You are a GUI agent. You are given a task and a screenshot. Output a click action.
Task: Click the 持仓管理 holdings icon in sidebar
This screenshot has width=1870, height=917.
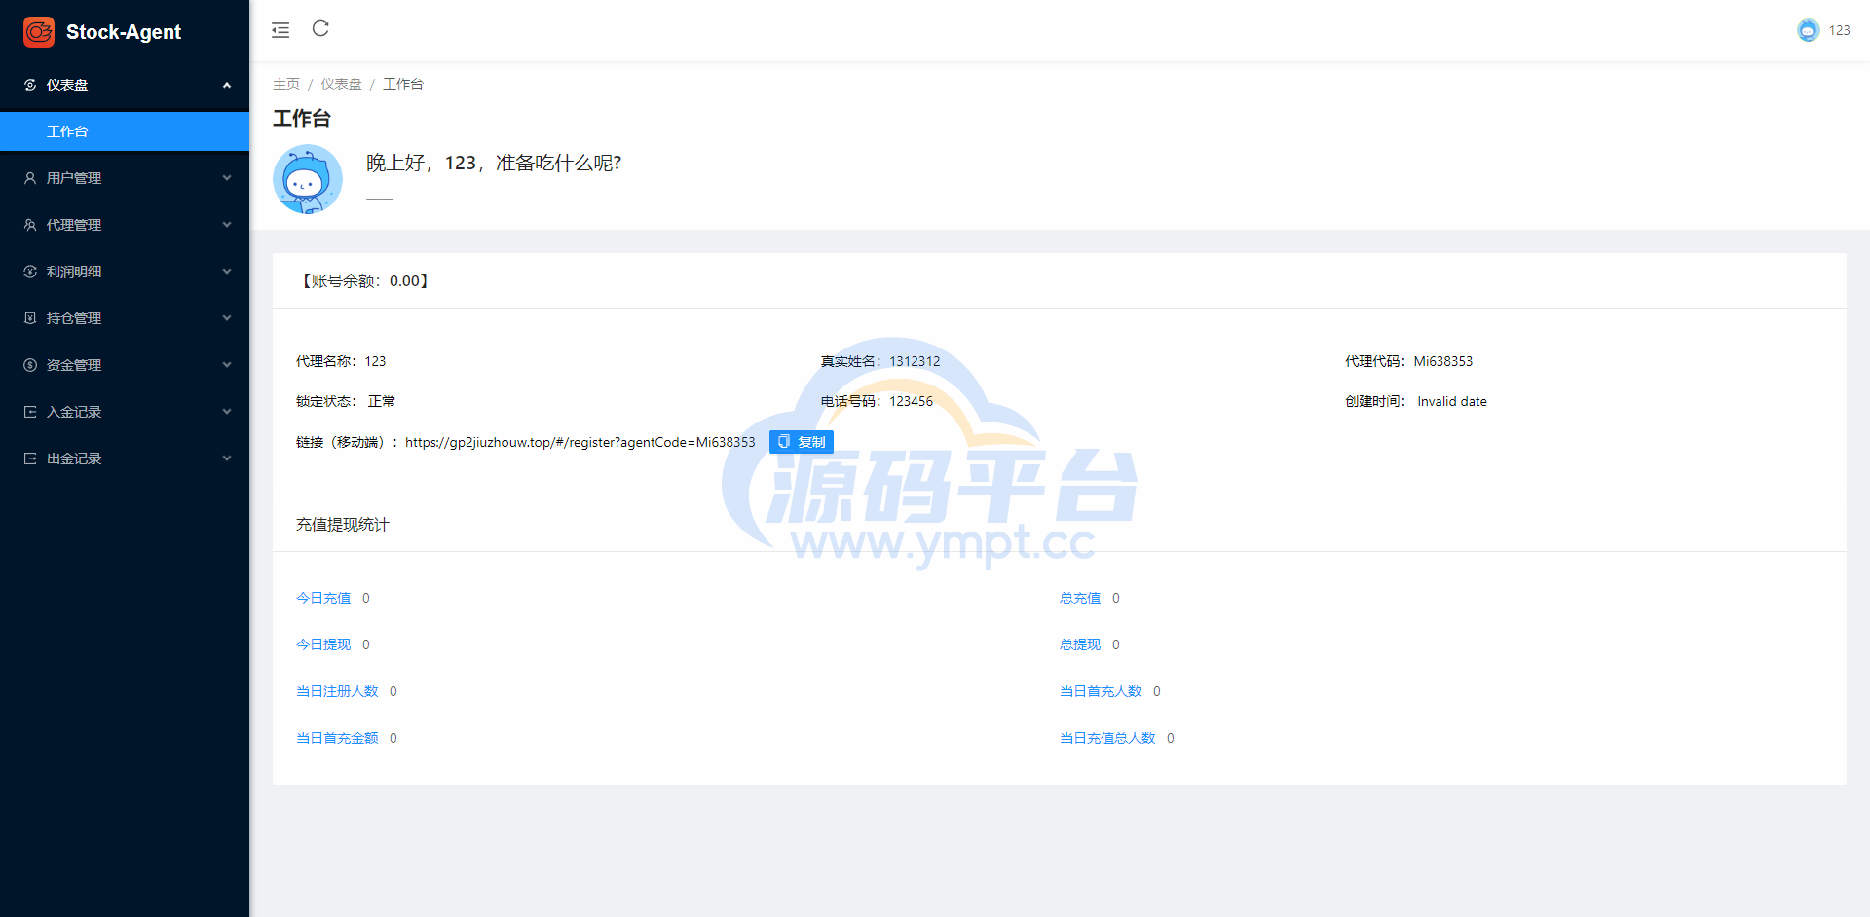click(30, 318)
